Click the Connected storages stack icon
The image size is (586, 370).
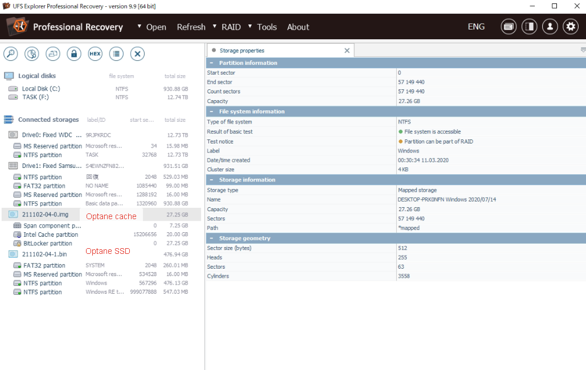pos(9,120)
